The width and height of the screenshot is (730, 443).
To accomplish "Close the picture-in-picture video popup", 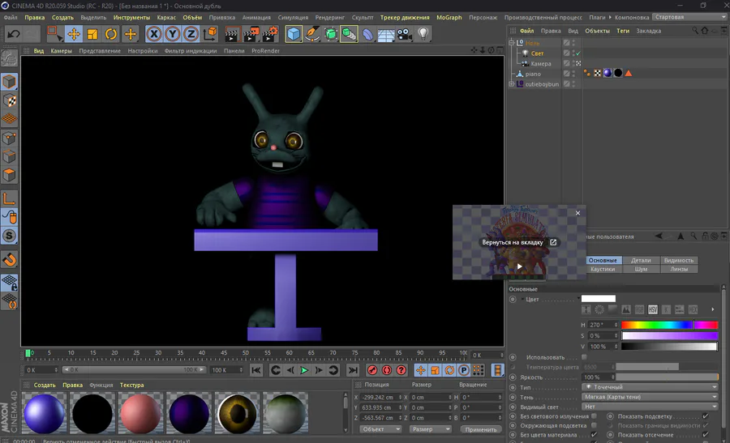I will 578,213.
